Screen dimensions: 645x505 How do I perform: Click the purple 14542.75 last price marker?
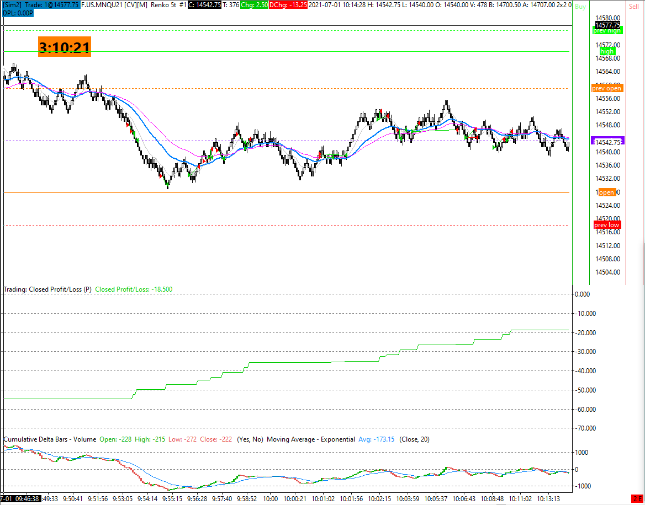coord(607,141)
